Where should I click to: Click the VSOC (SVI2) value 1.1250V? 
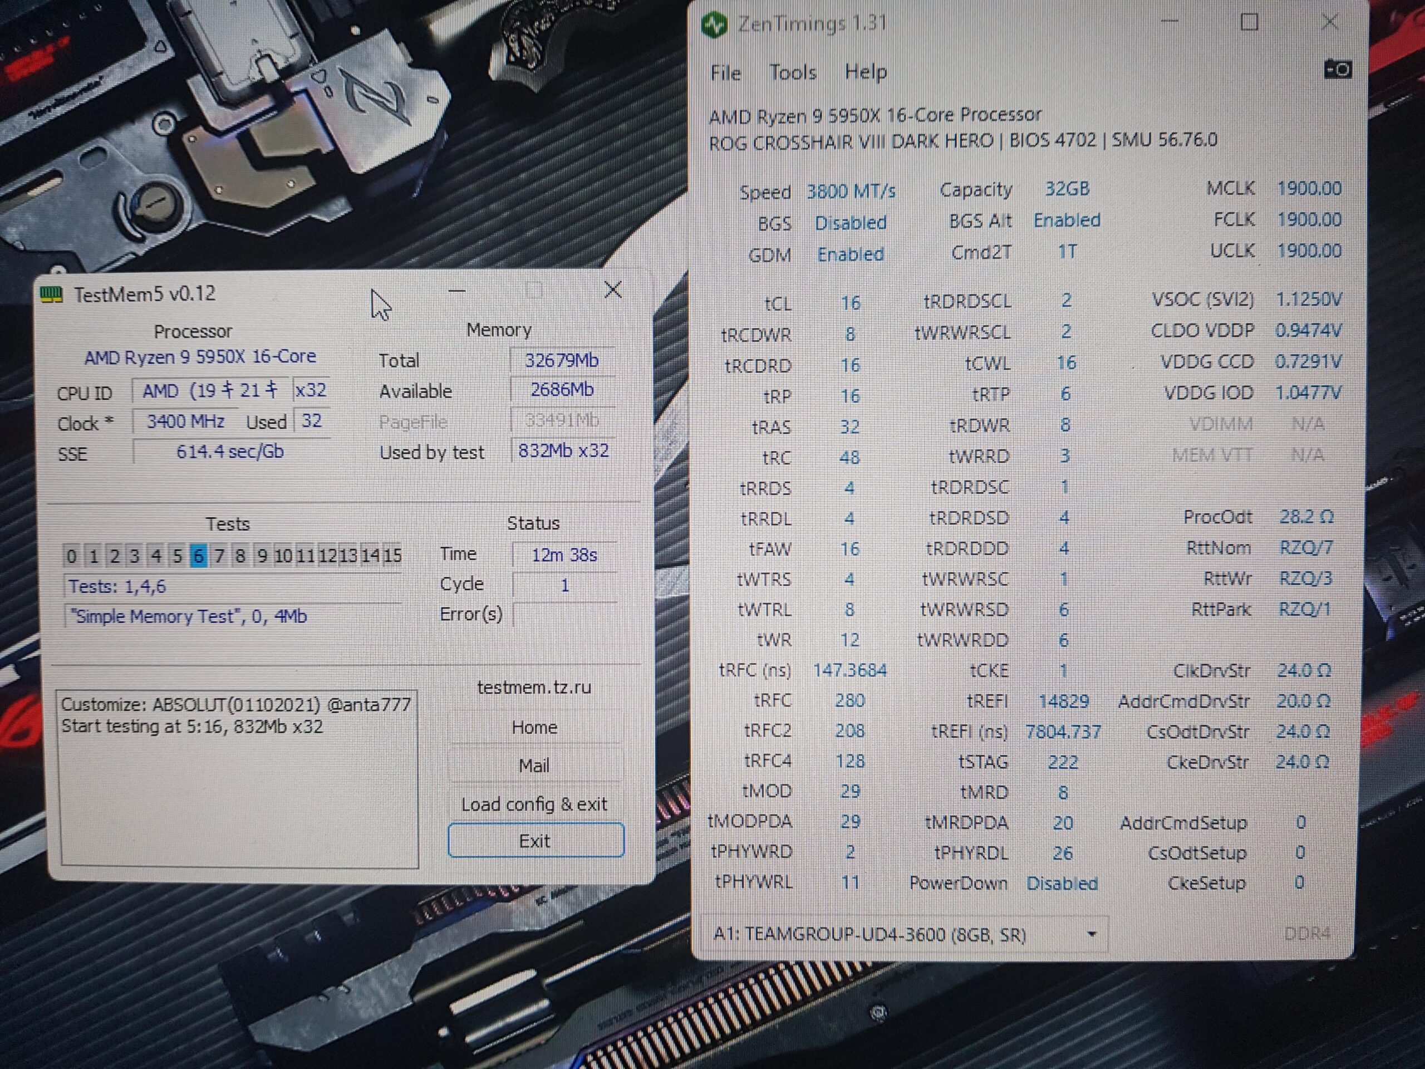[1309, 300]
